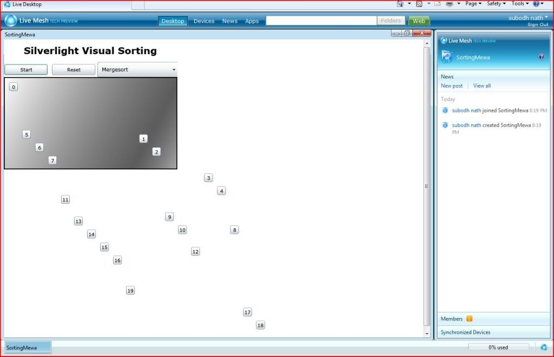This screenshot has width=554, height=357.
Task: Click the browser Home icon
Action: [400, 4]
